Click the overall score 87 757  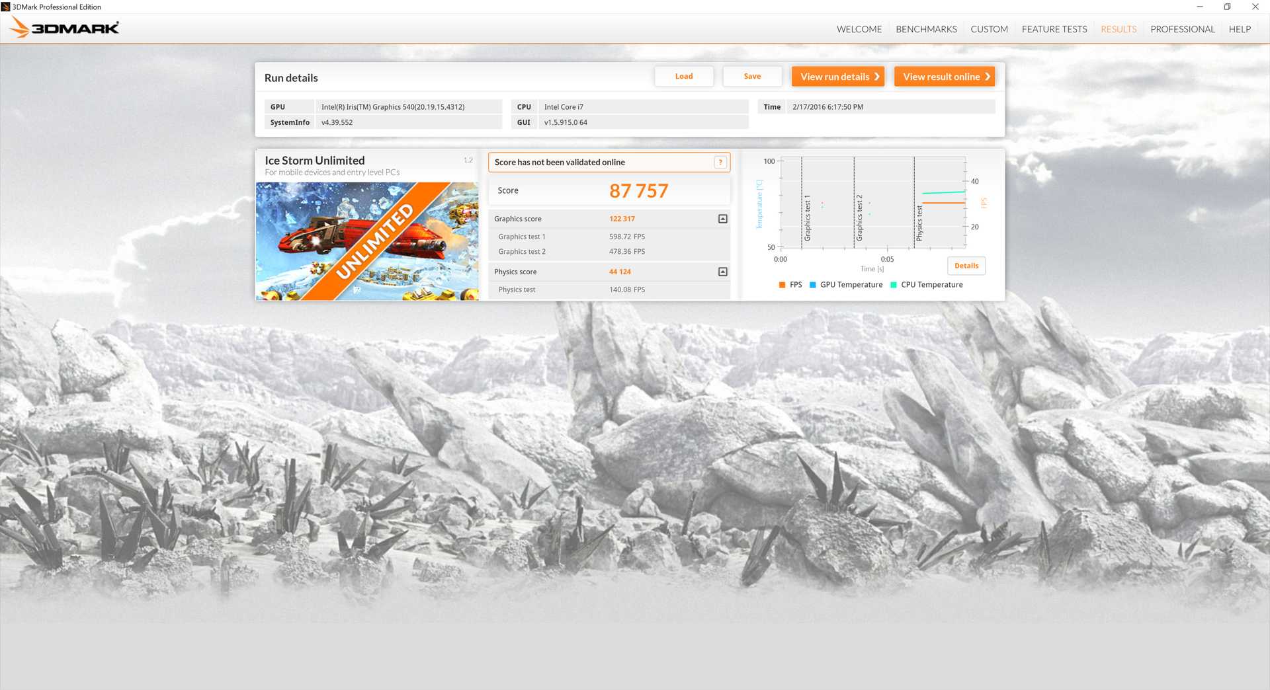(638, 191)
